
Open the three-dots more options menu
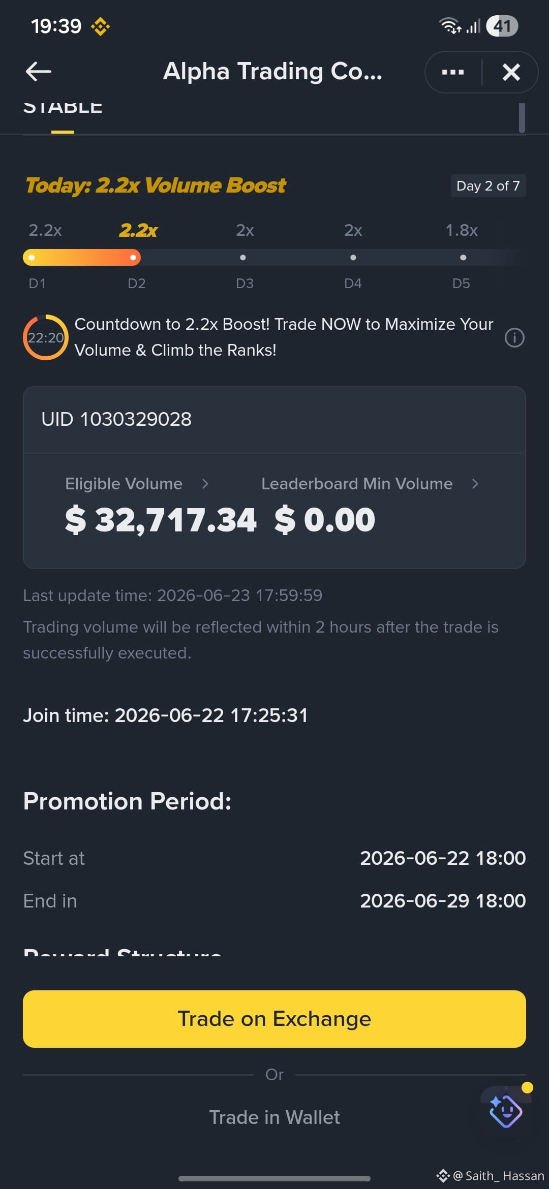(x=452, y=72)
